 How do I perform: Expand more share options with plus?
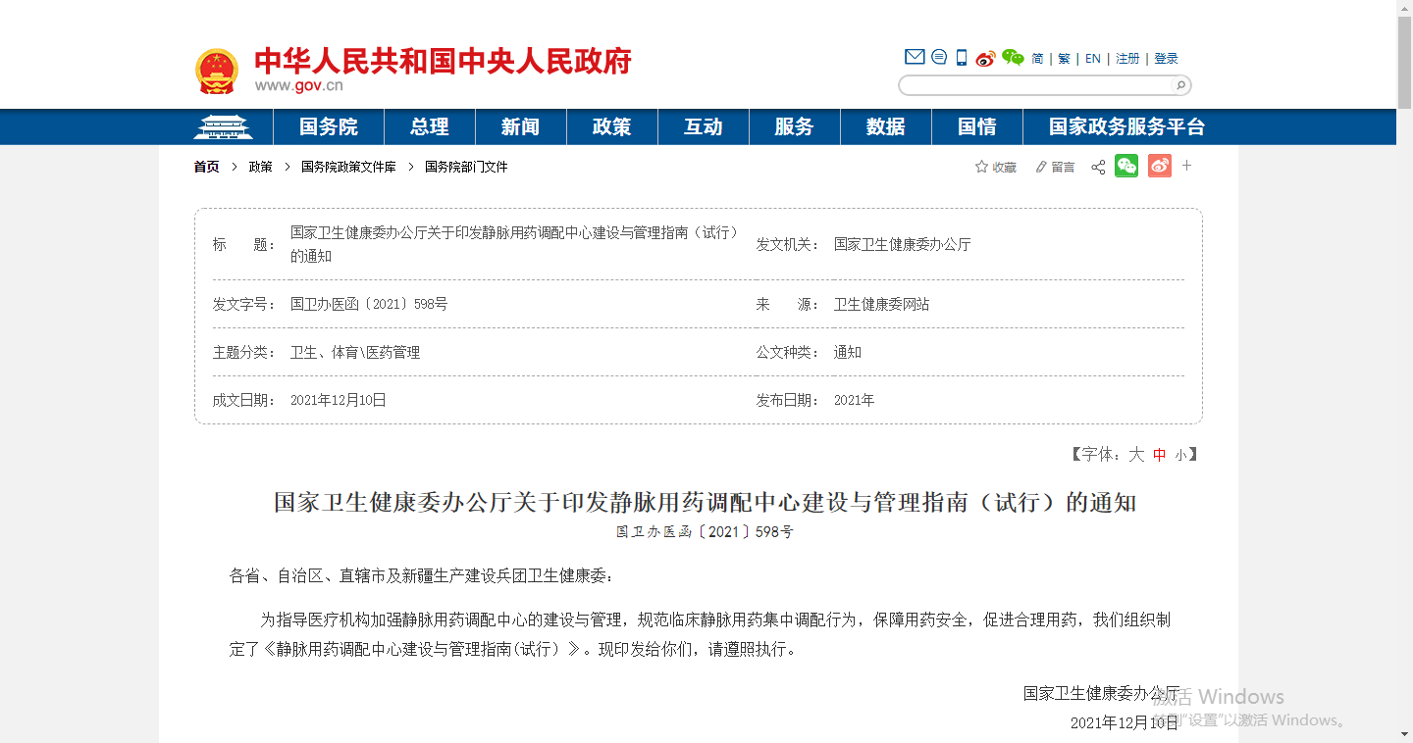click(x=1186, y=166)
